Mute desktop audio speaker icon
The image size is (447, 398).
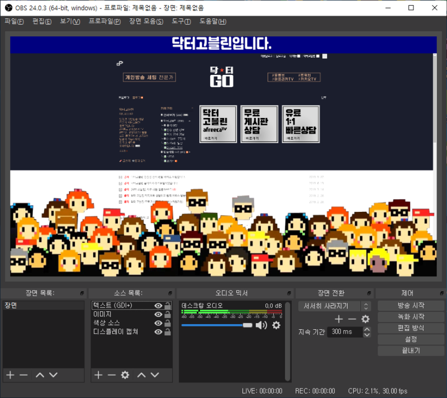point(261,325)
